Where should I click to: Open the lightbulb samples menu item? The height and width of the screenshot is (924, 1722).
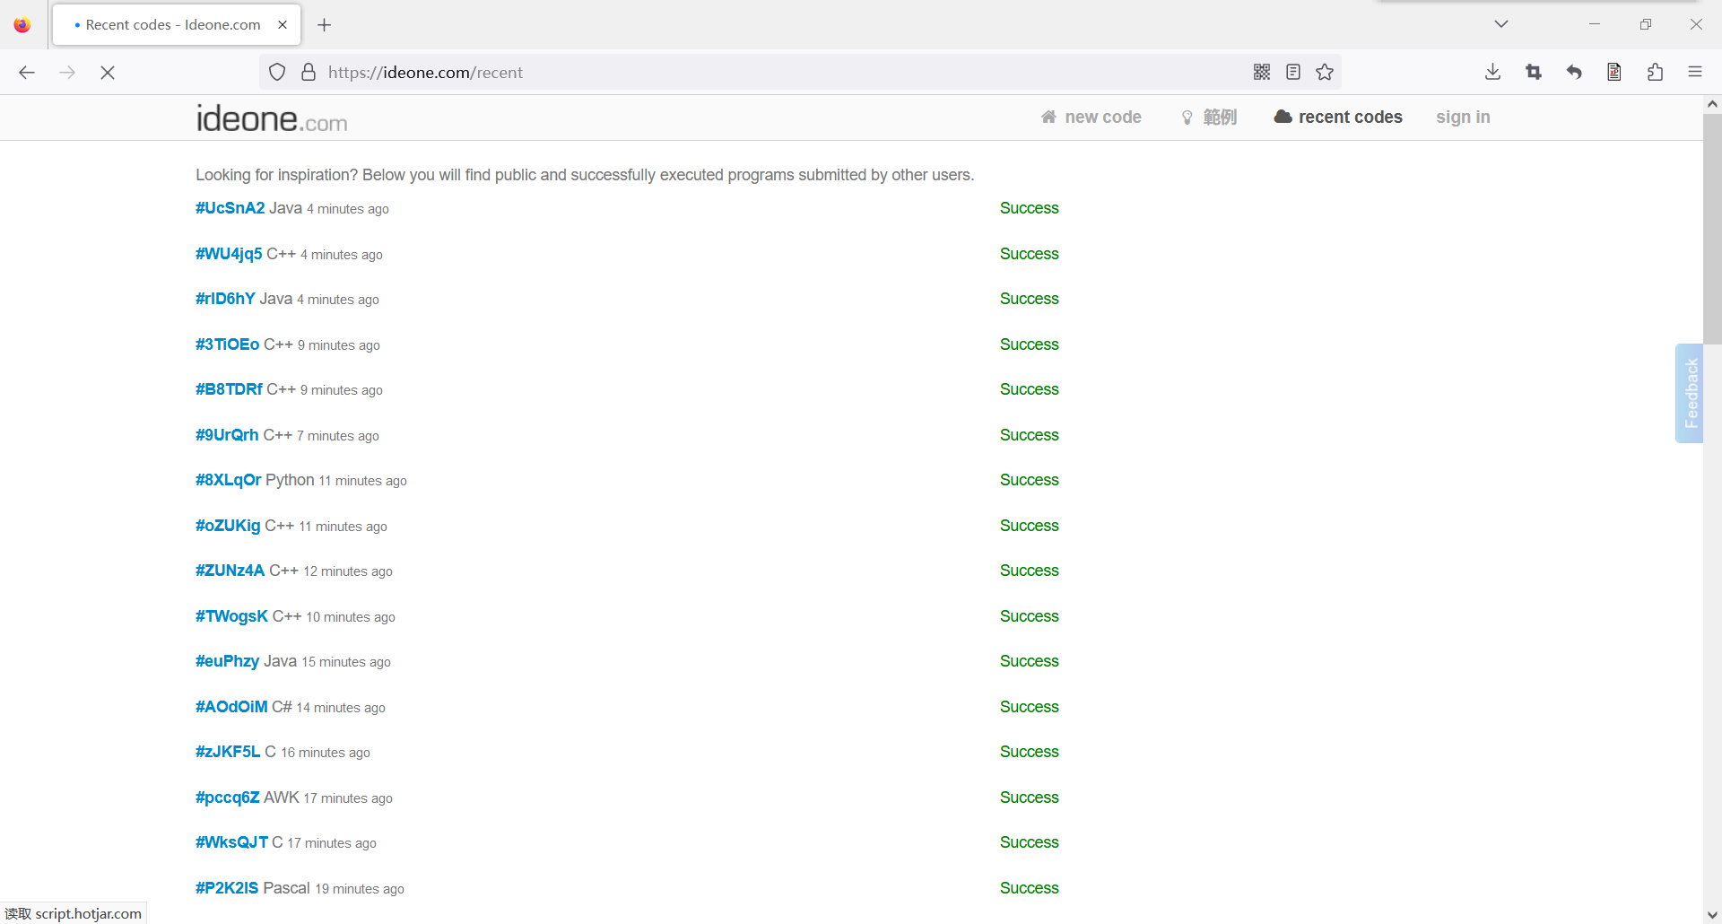pyautogui.click(x=1209, y=118)
